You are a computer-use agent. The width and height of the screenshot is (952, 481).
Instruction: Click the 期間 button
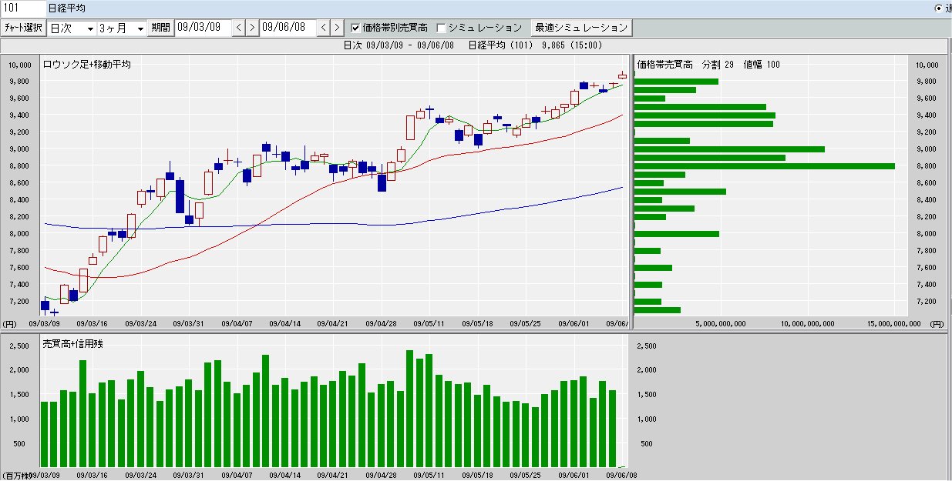pyautogui.click(x=160, y=28)
